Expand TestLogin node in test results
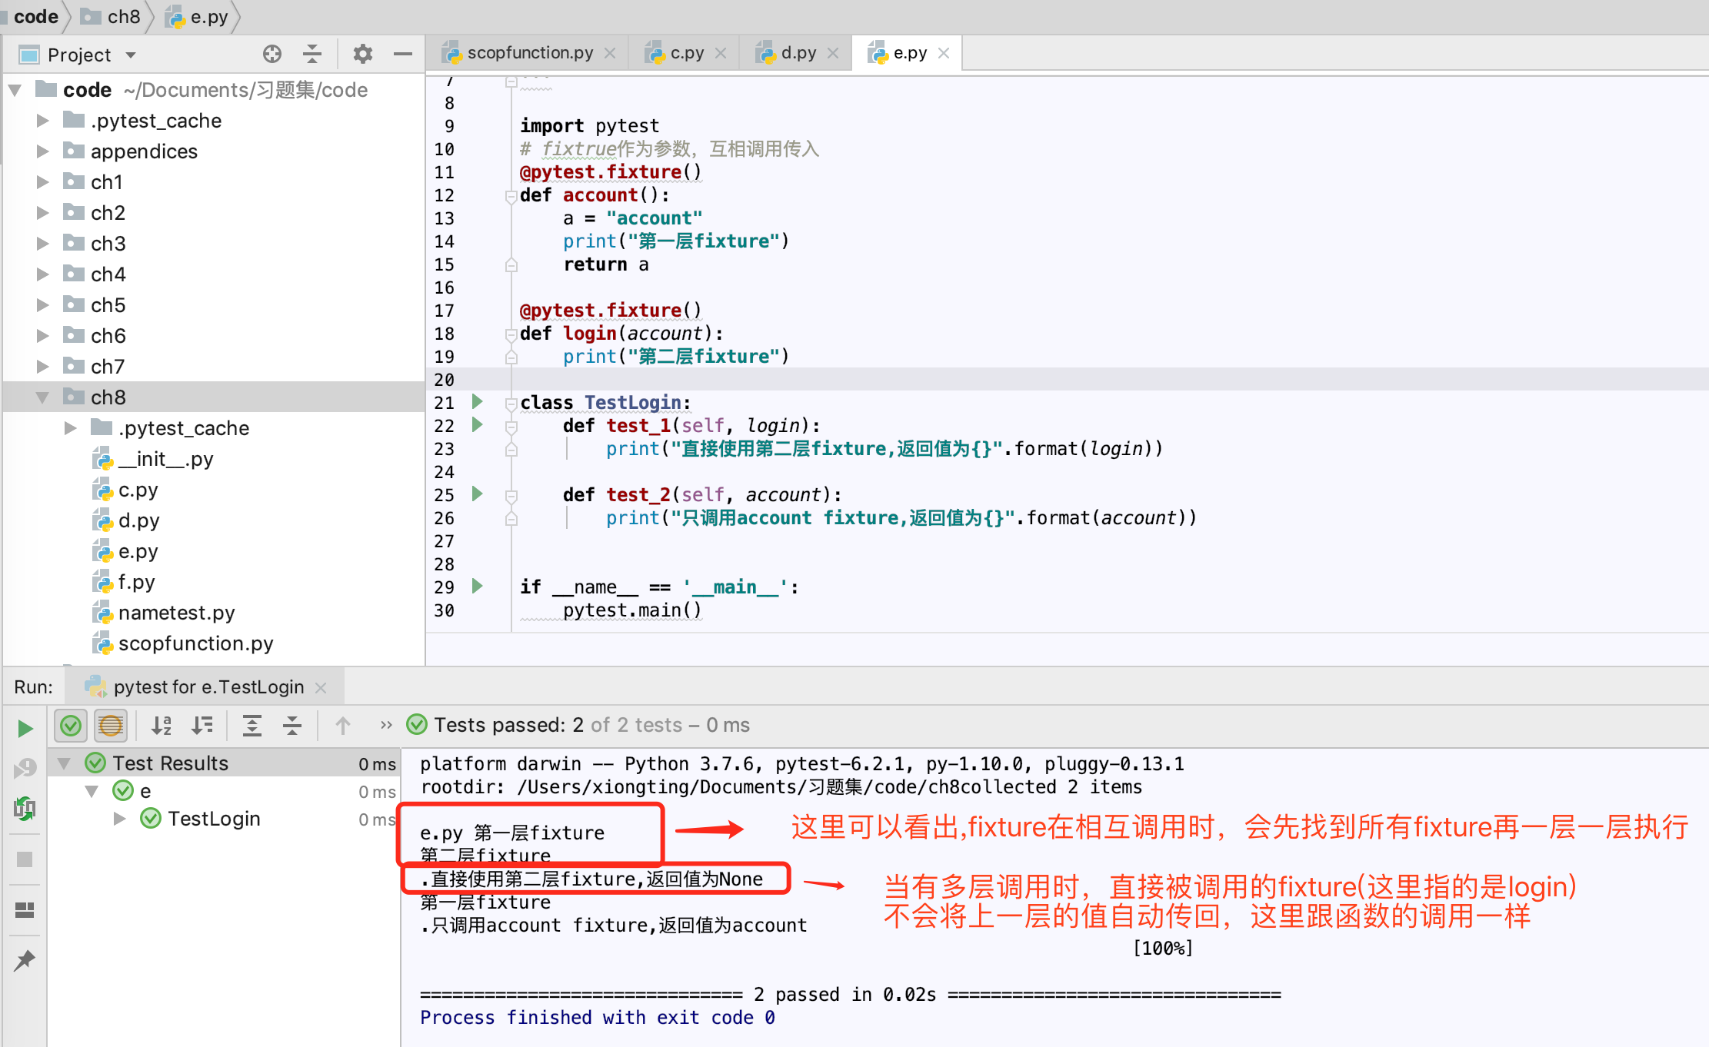The width and height of the screenshot is (1709, 1047). pyautogui.click(x=119, y=819)
